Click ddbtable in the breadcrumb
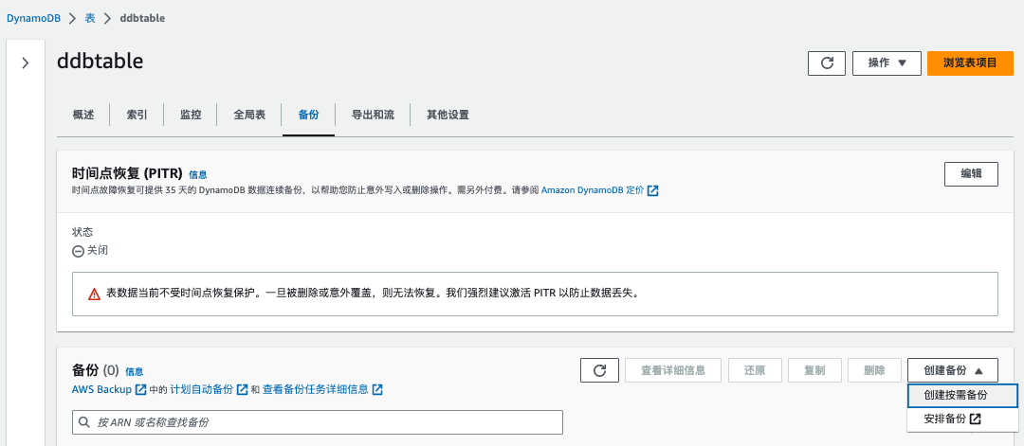 (x=142, y=18)
